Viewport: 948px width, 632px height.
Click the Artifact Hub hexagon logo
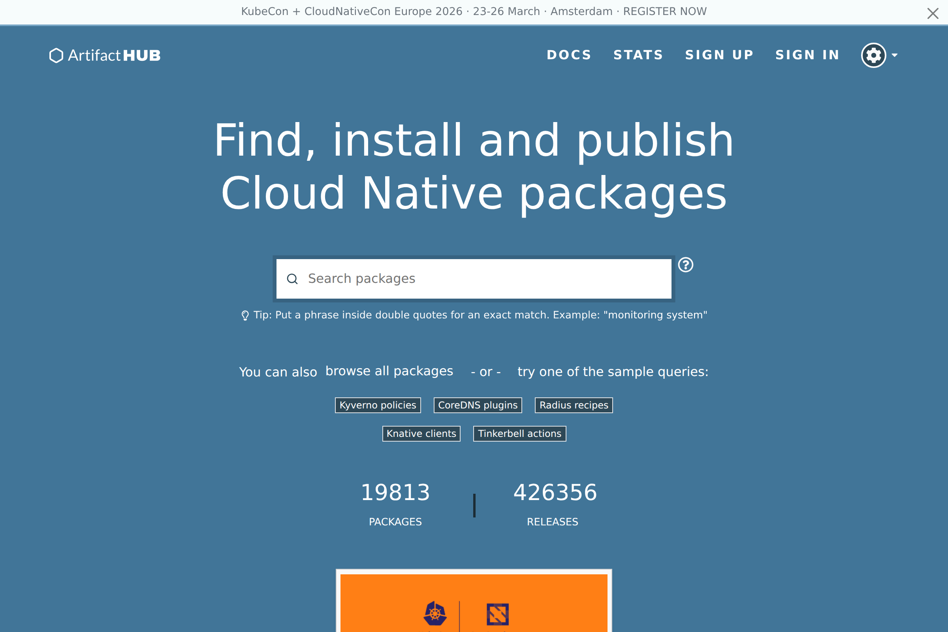tap(56, 55)
